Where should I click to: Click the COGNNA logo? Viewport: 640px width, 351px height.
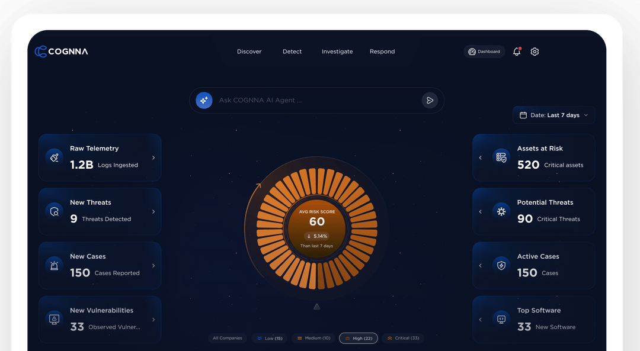point(61,51)
